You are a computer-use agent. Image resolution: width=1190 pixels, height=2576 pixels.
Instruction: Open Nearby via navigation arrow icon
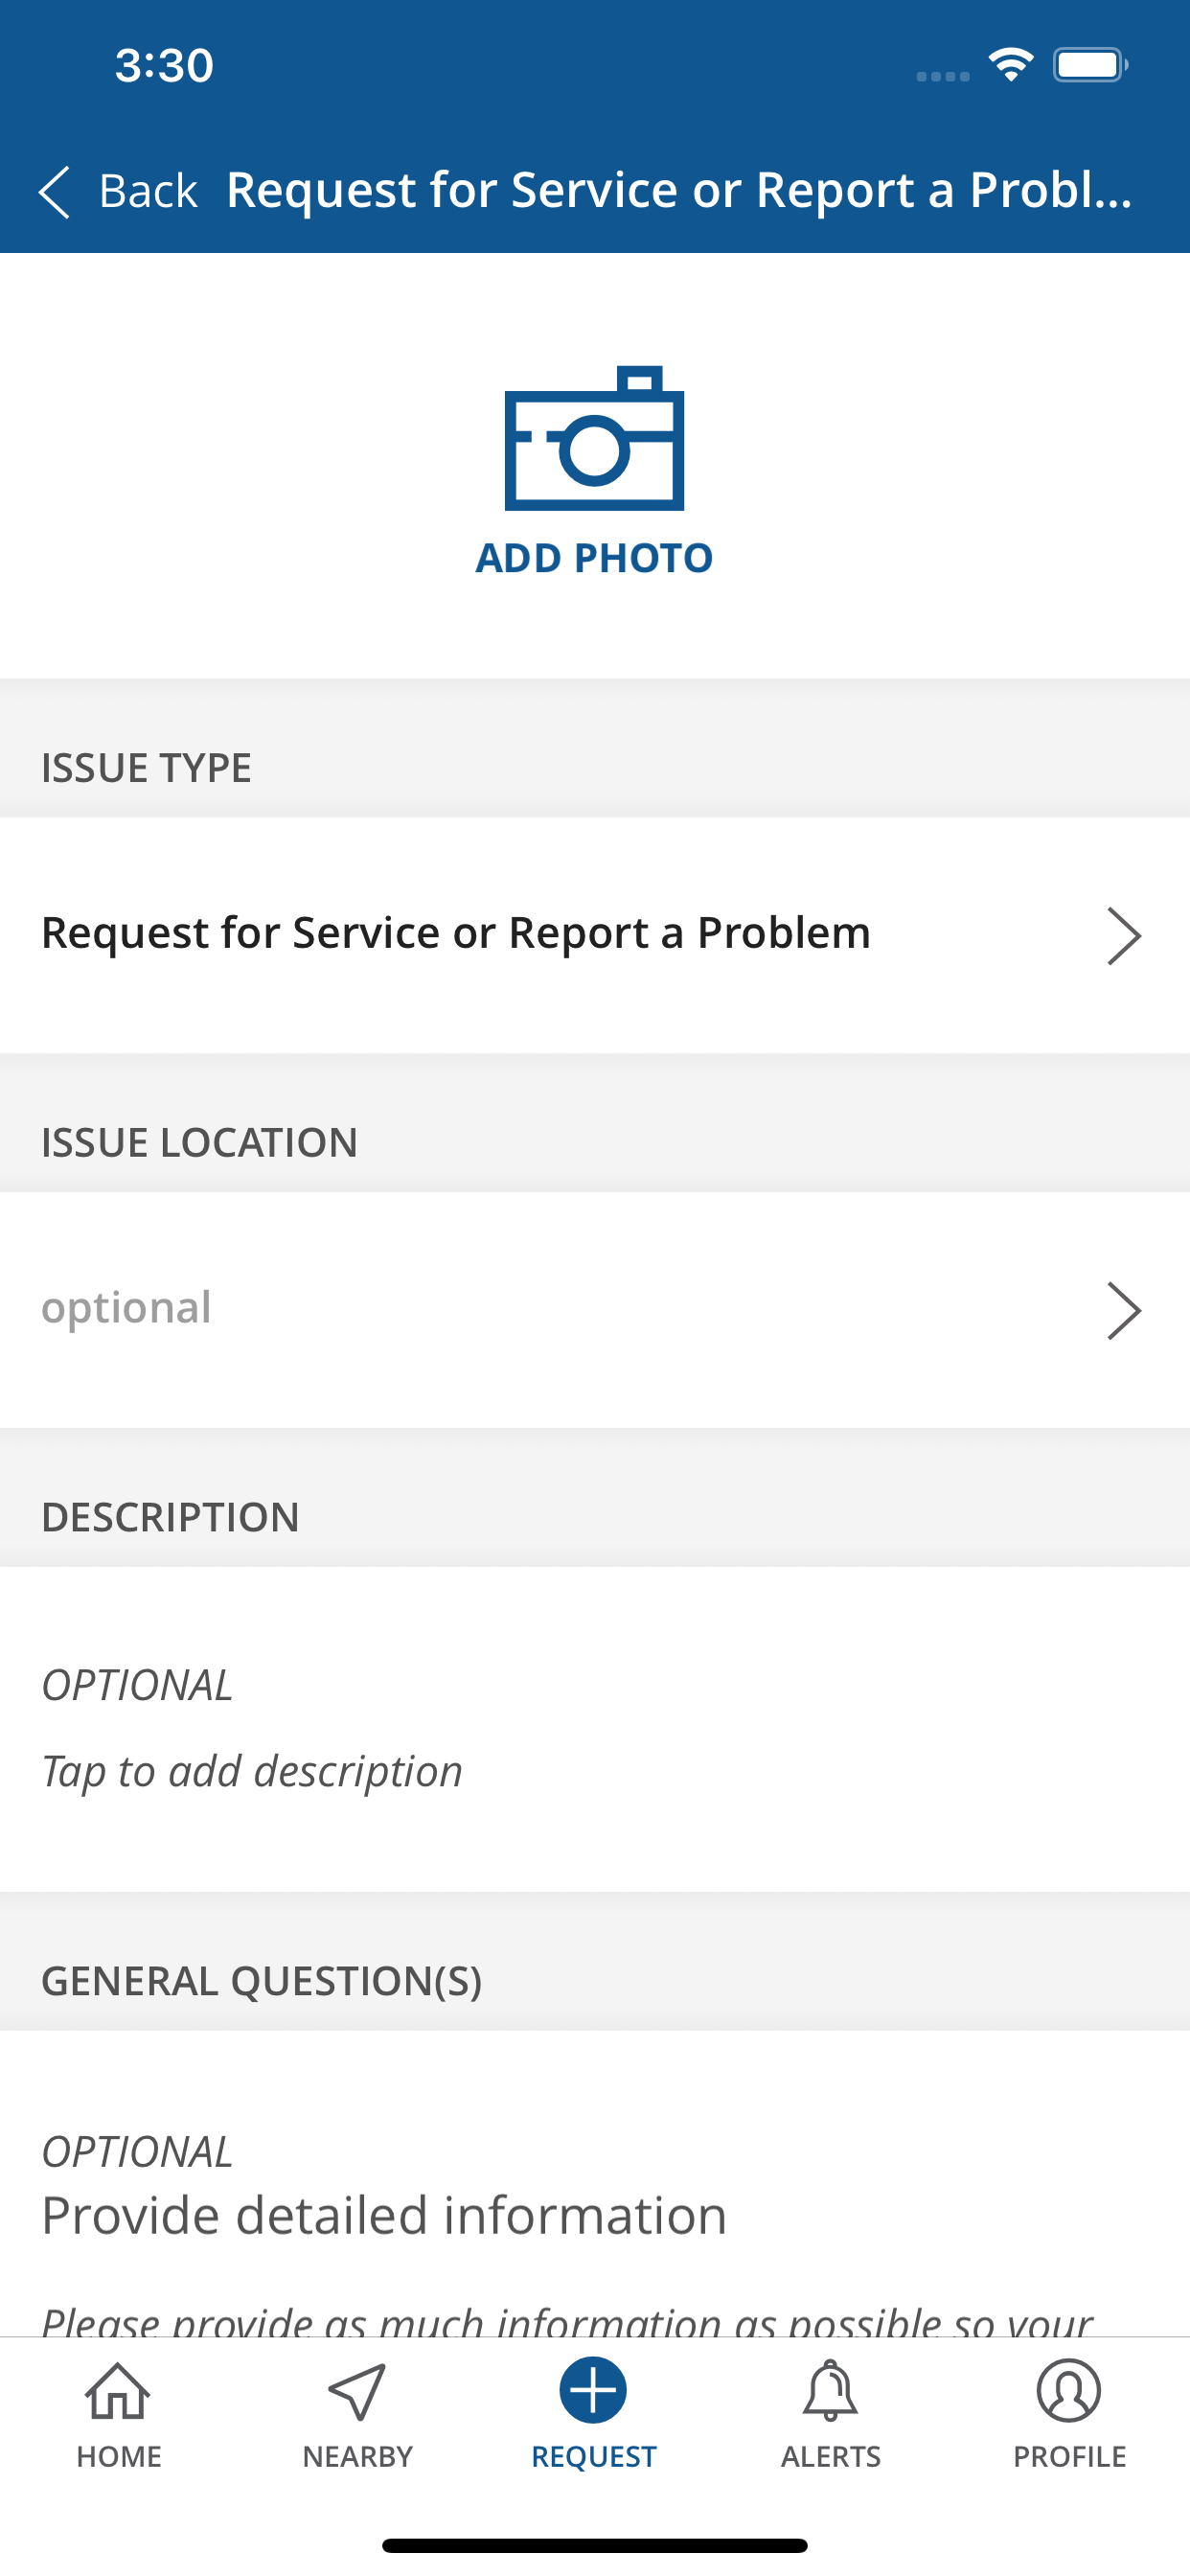tap(357, 2391)
